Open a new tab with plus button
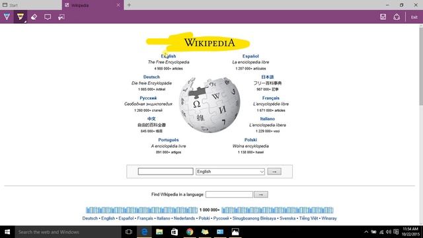Viewport: 423px width, 238px height. point(130,5)
